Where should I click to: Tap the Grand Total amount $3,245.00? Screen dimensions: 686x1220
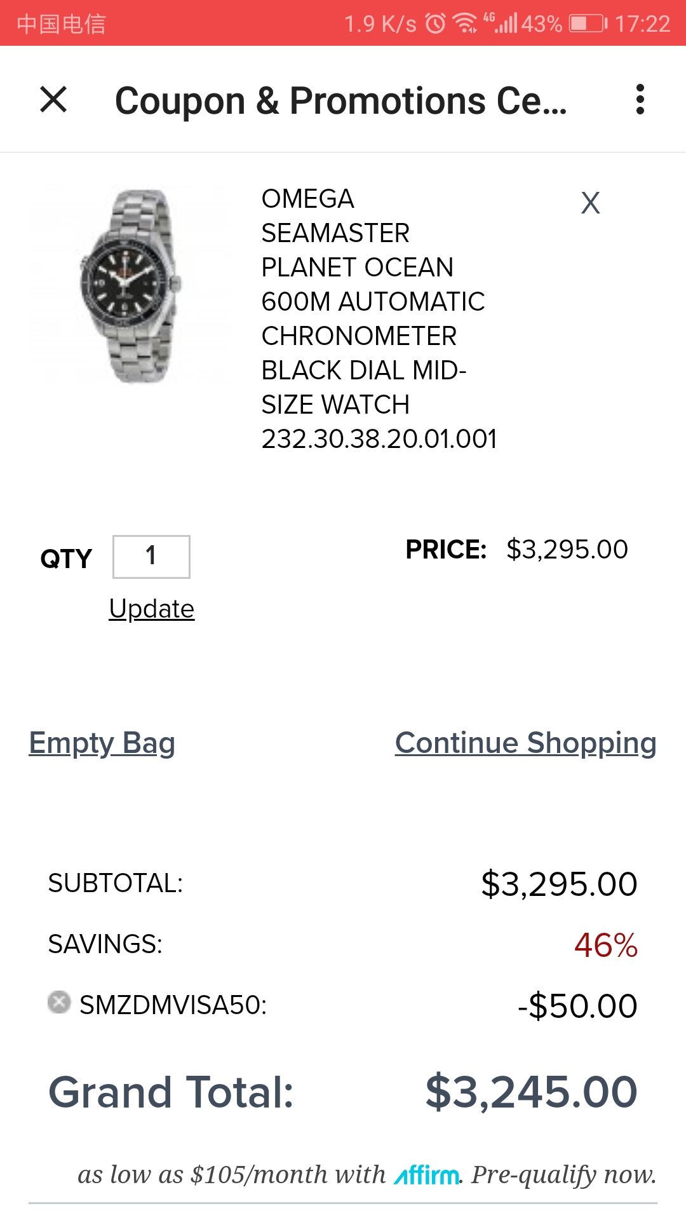tap(531, 1092)
